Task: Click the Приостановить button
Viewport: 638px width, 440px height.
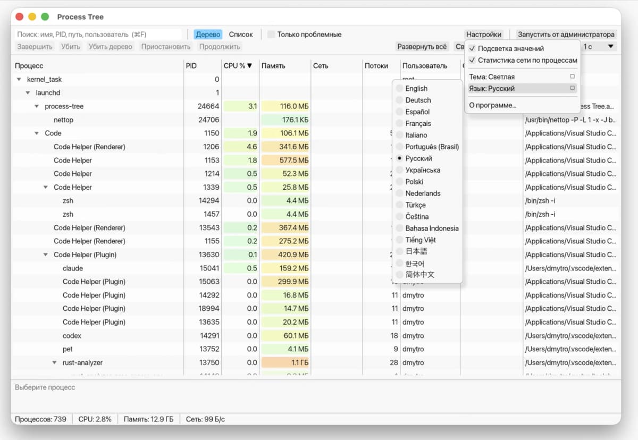Action: 166,47
